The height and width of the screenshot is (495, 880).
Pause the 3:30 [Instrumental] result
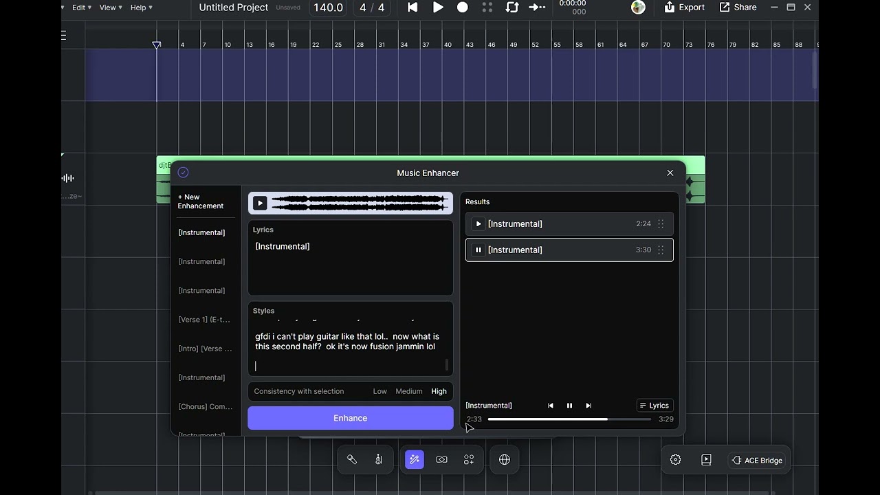click(478, 250)
